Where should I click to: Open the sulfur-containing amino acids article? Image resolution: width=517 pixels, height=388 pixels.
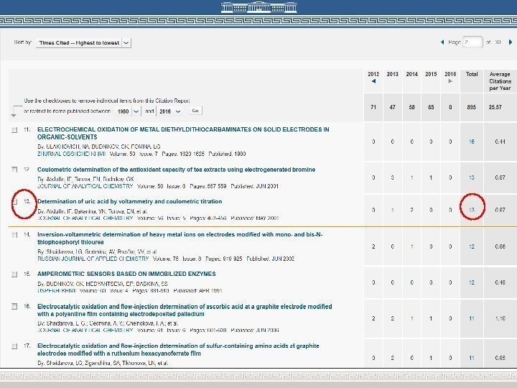[178, 350]
